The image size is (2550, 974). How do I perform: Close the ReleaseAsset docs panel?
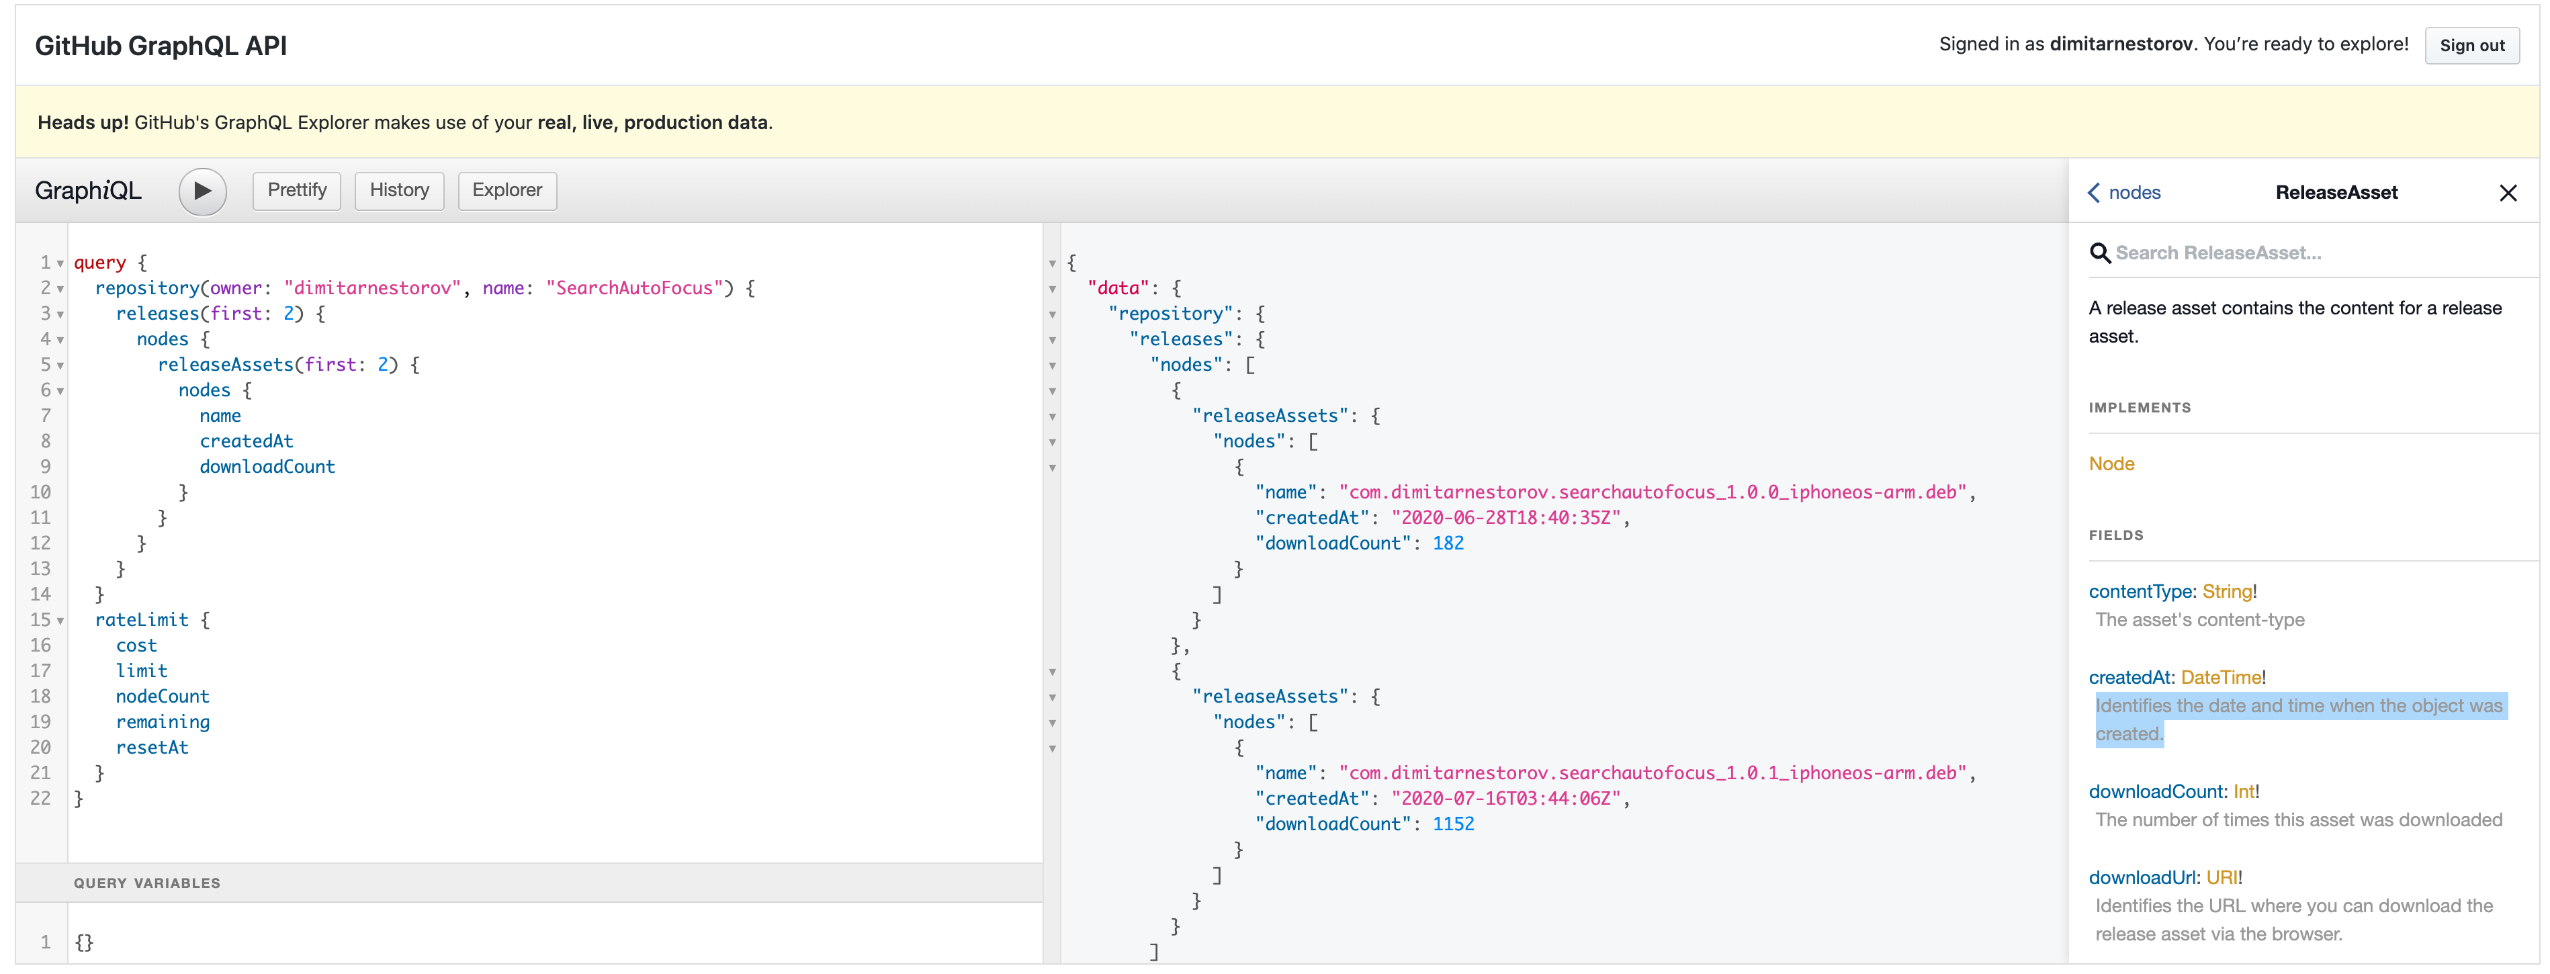click(x=2508, y=193)
